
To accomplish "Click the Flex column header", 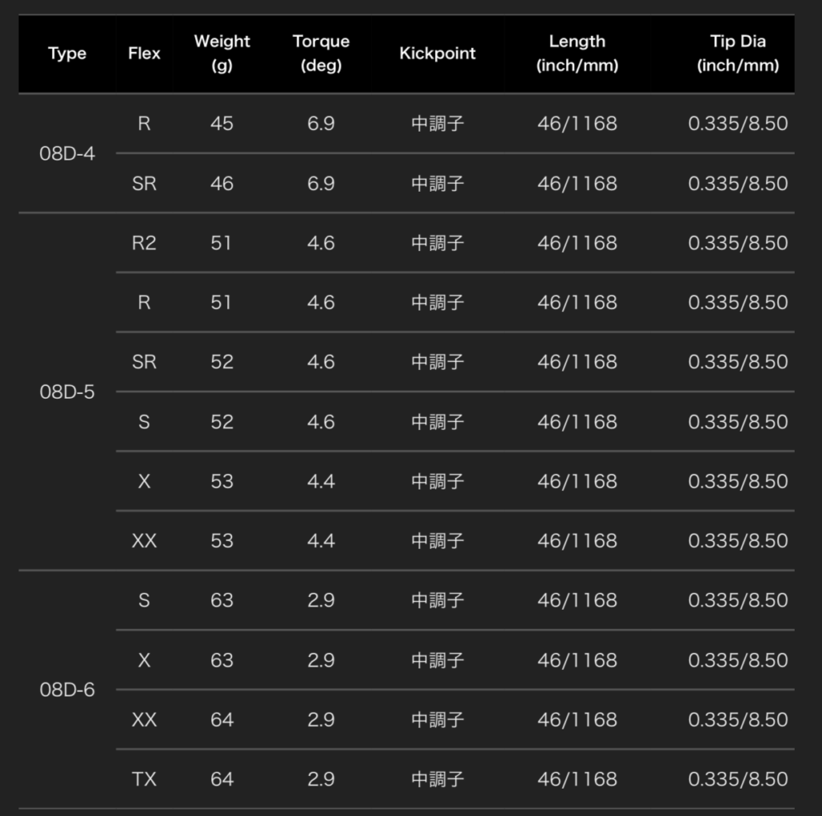I will [x=144, y=54].
